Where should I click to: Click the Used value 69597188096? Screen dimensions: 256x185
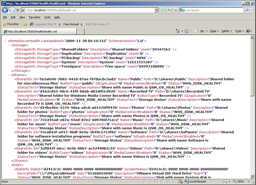coord(151,66)
